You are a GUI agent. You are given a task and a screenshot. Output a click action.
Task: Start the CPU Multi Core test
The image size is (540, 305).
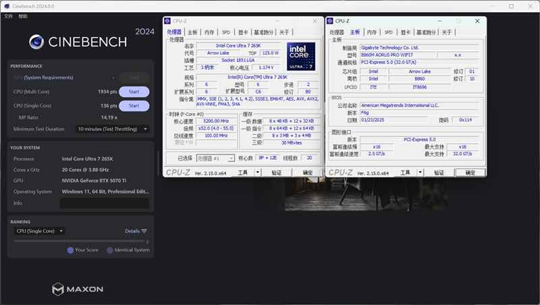click(134, 92)
